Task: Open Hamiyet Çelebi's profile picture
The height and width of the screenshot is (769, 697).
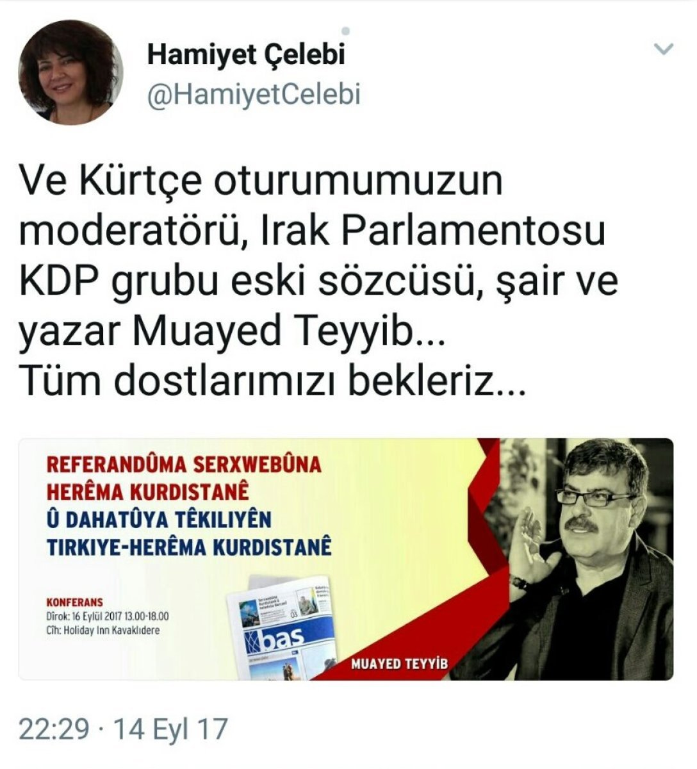Action: coord(70,72)
